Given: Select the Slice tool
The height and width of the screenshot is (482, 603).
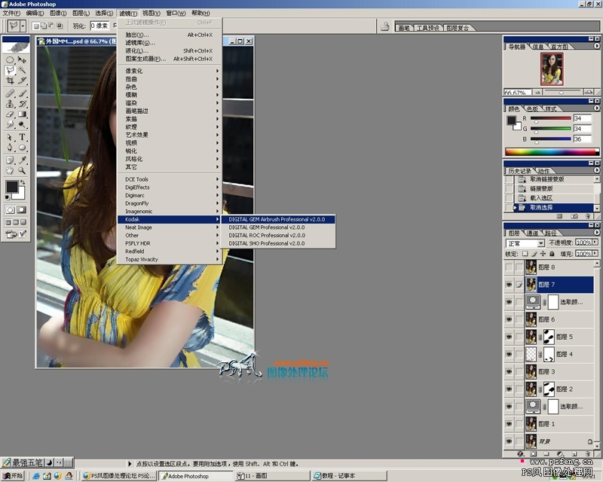Looking at the screenshot, I should [22, 81].
